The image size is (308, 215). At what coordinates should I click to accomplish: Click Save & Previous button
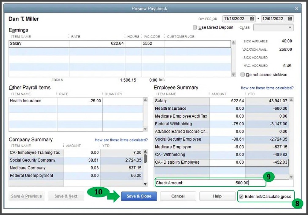pos(27,196)
